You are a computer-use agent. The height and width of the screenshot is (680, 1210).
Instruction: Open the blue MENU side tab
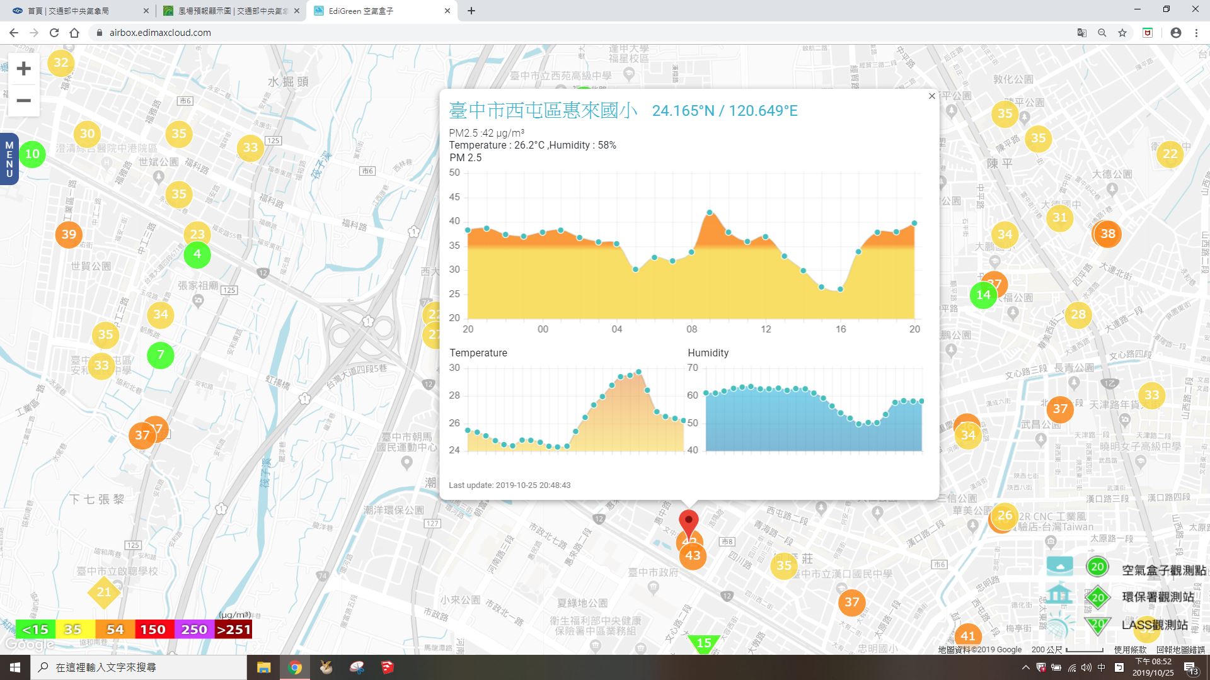pos(9,159)
